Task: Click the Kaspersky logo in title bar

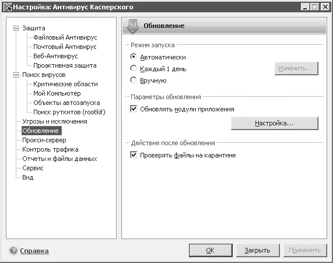Action: click(8, 7)
